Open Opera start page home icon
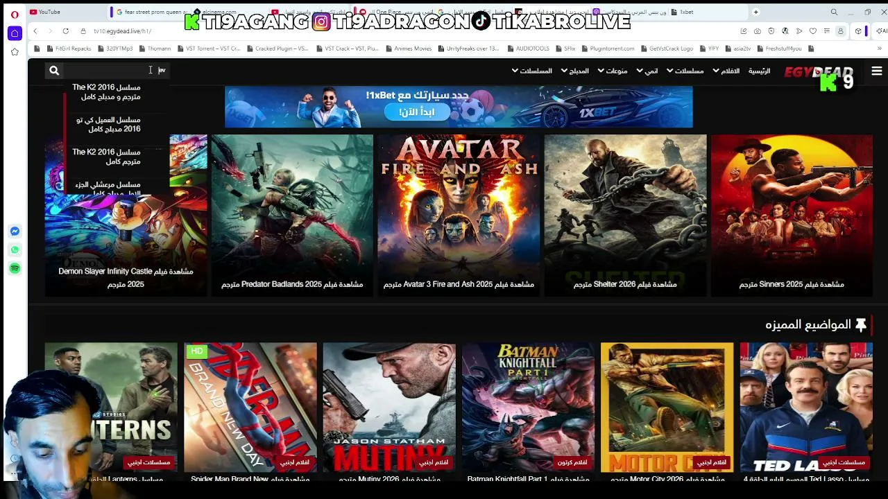 (15, 33)
